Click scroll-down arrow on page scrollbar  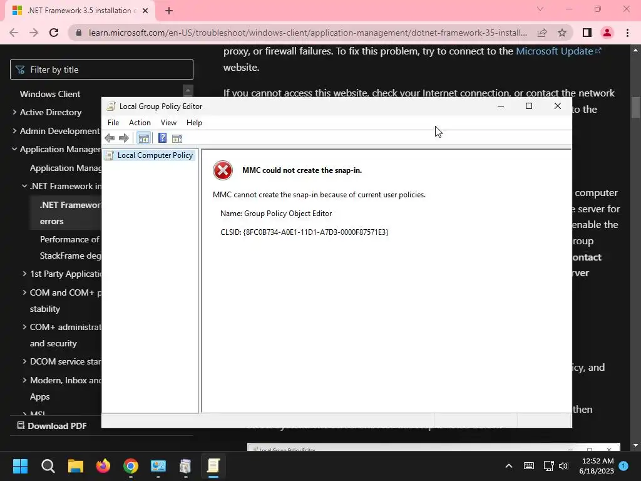[635, 445]
